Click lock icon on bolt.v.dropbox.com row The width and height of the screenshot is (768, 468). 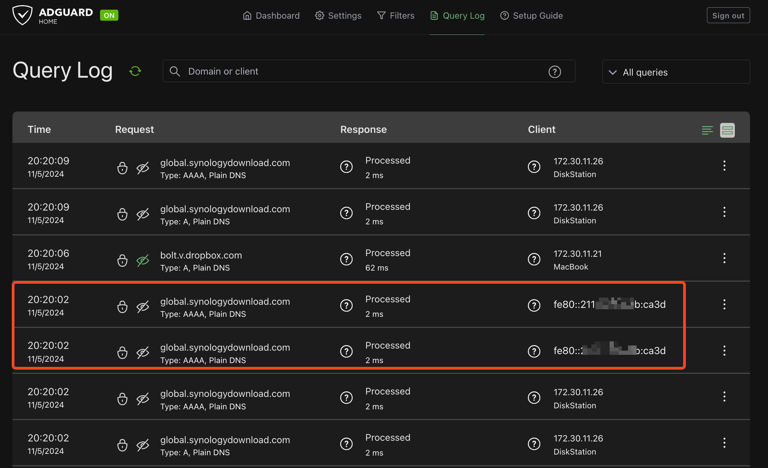pos(122,261)
